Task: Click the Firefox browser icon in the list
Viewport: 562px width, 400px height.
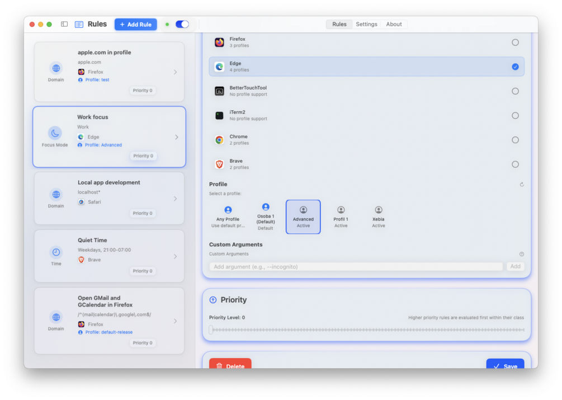Action: pyautogui.click(x=219, y=43)
